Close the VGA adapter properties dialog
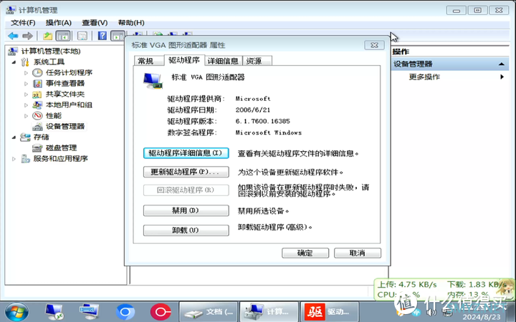This screenshot has height=322, width=516. click(374, 45)
